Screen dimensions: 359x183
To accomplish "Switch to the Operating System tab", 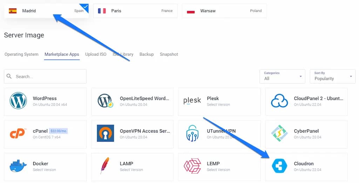I will pos(21,54).
